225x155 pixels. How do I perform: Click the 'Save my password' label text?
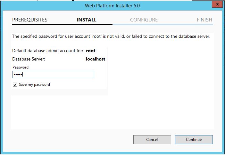tap(34, 85)
